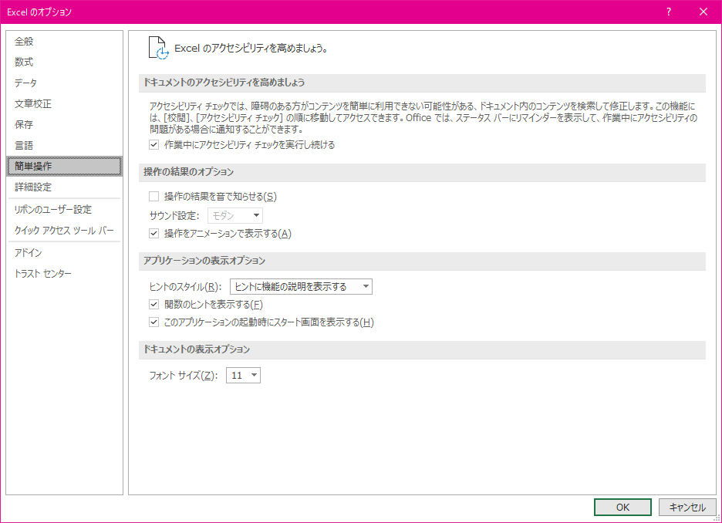This screenshot has height=523, width=722.
Task: Click the ドキュメントのアクセシビリティを高めましょう section header
Action: pyautogui.click(x=422, y=83)
